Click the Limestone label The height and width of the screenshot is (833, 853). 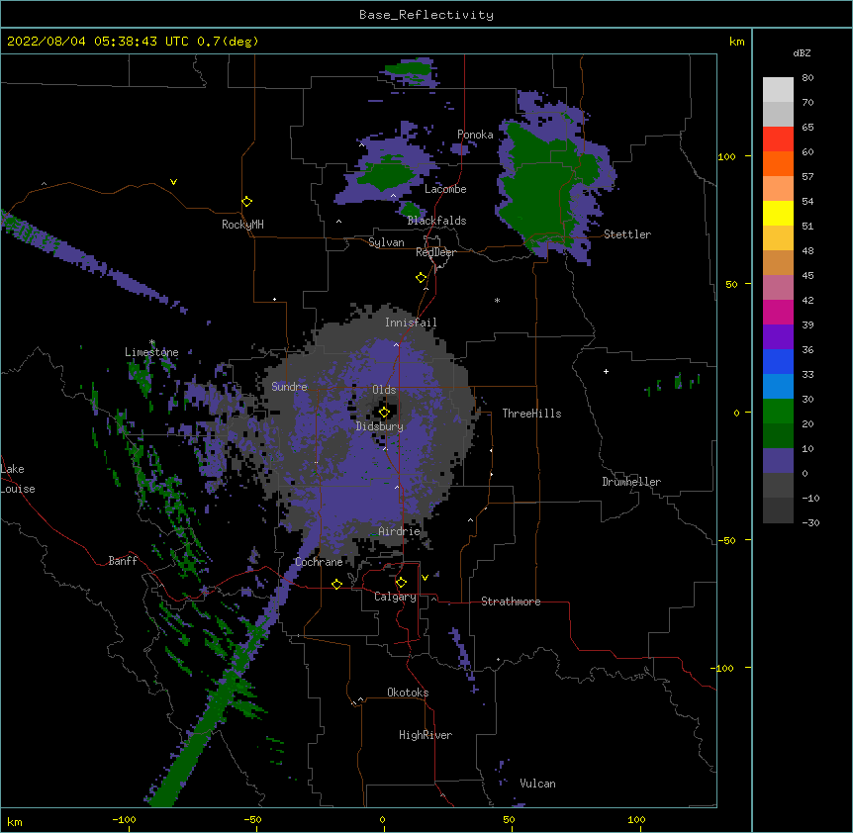151,352
